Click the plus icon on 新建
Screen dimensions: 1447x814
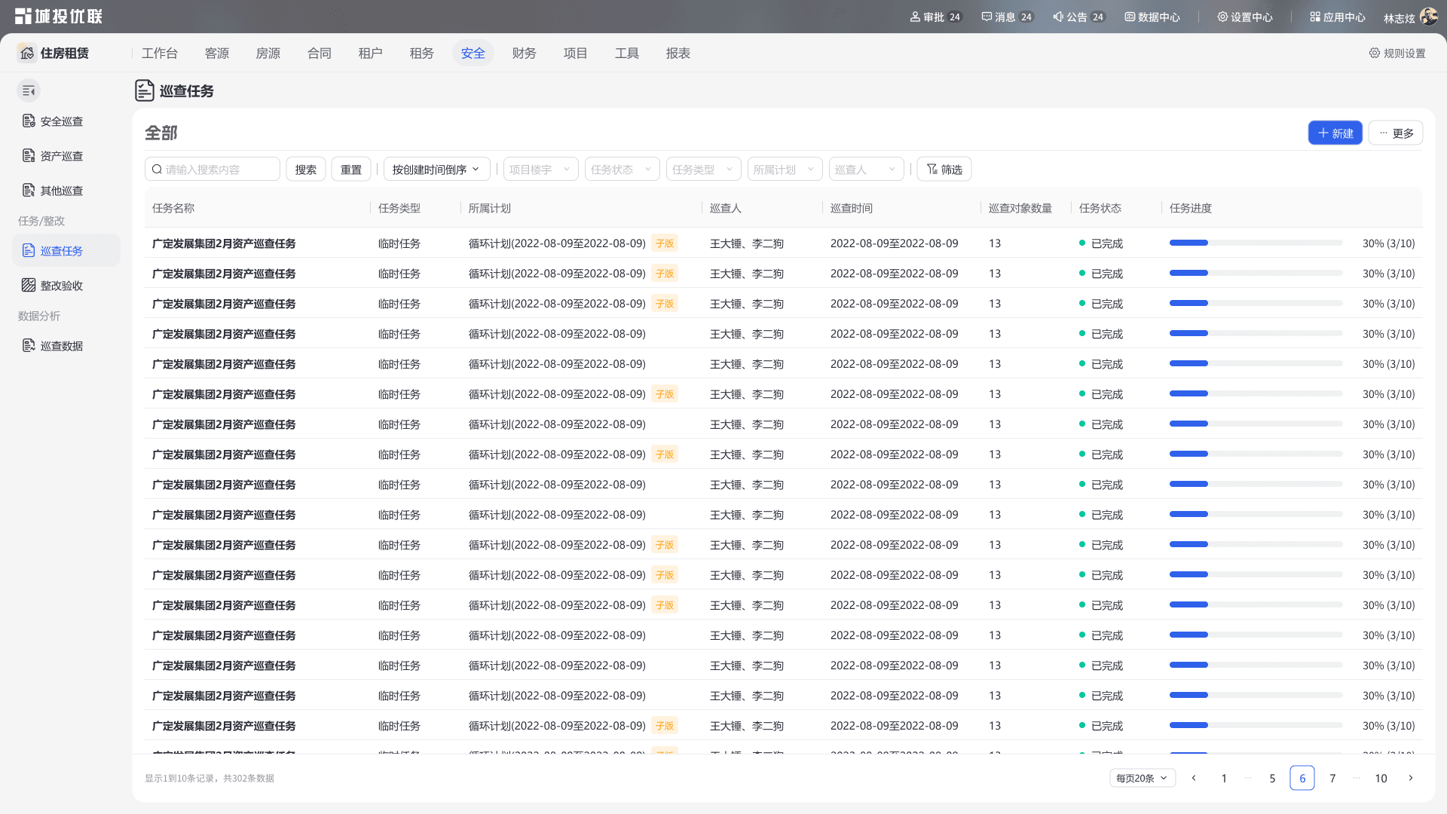[1323, 133]
